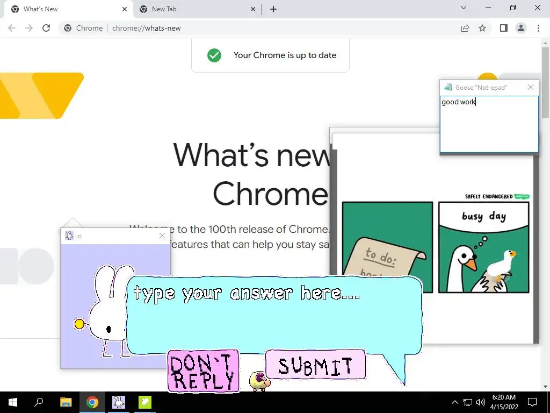550x413 pixels.
Task: Open File Explorer from the taskbar
Action: (x=66, y=402)
